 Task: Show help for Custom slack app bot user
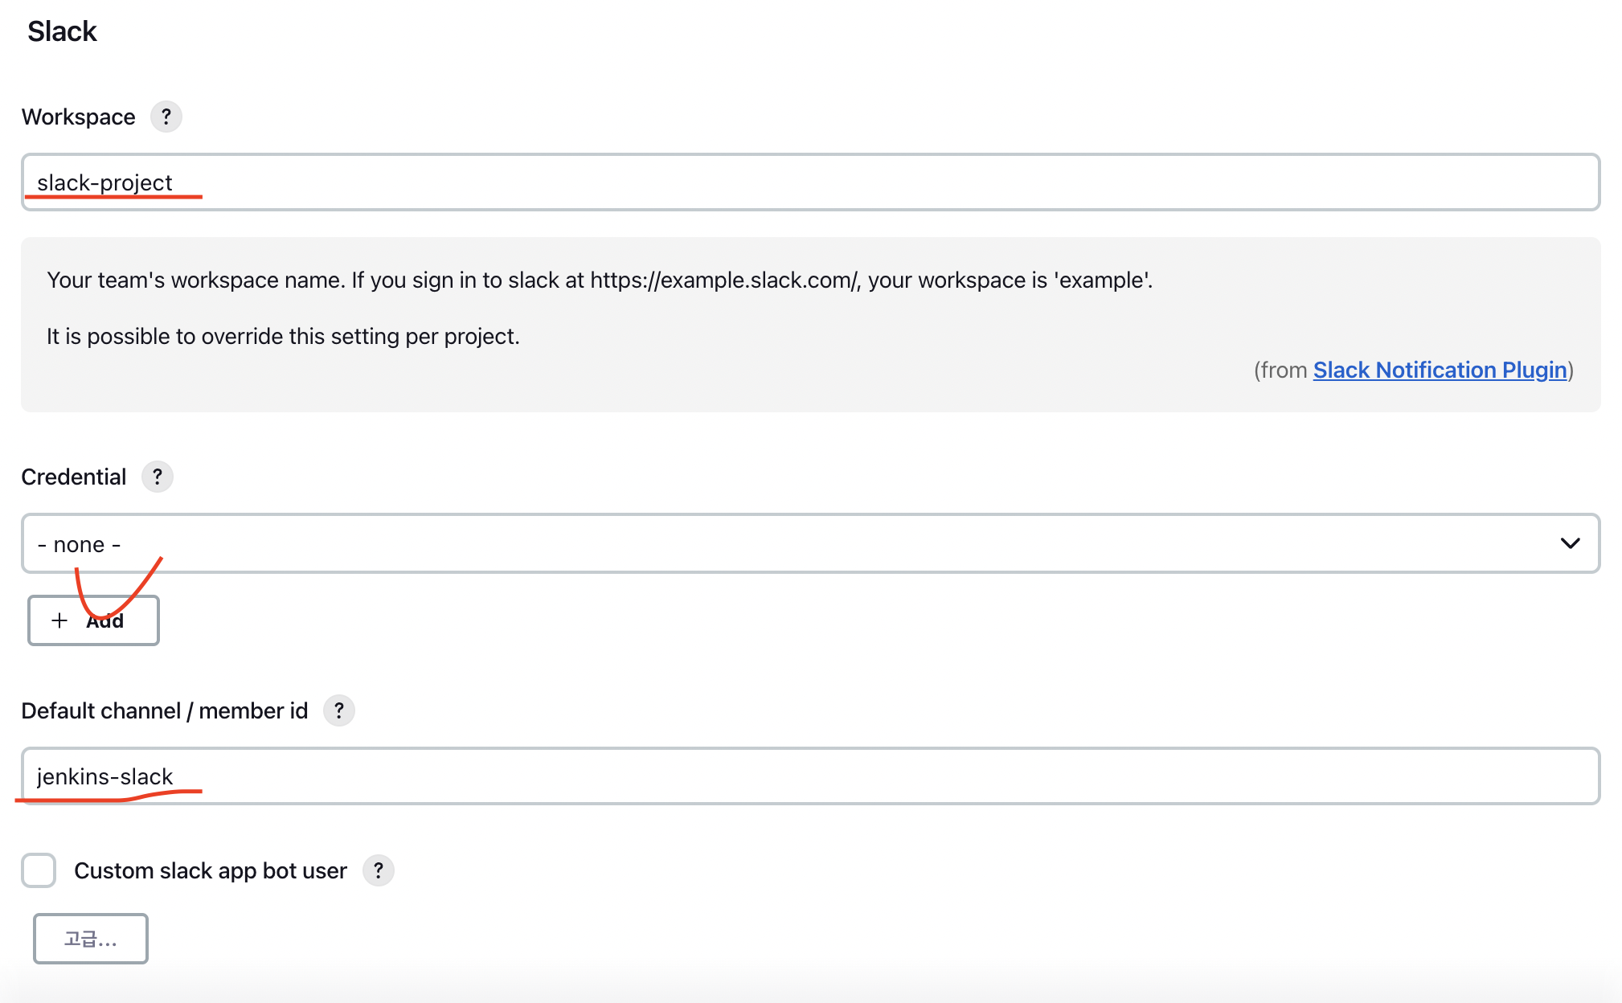[x=379, y=871]
